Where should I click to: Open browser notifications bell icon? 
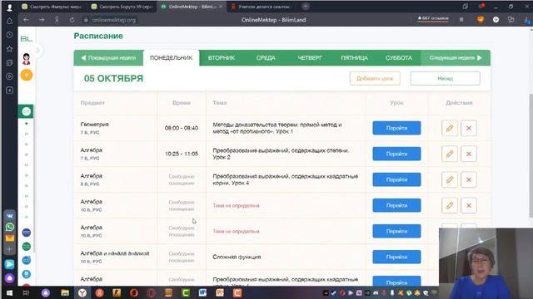9,21
